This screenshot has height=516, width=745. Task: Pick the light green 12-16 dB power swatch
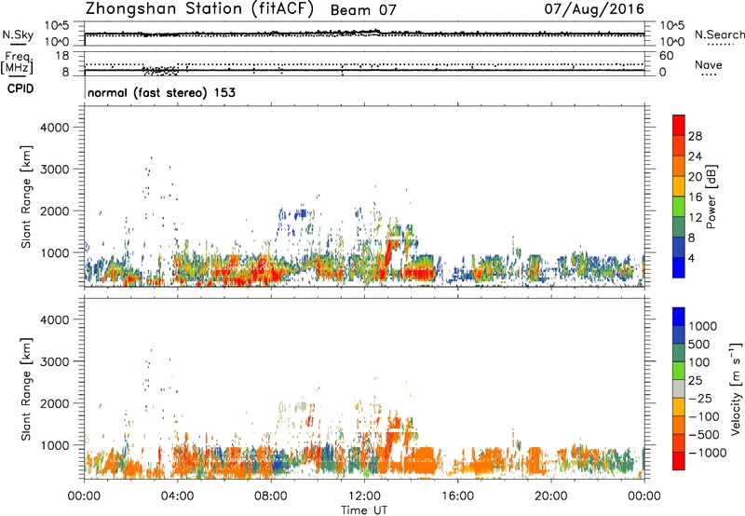point(679,207)
